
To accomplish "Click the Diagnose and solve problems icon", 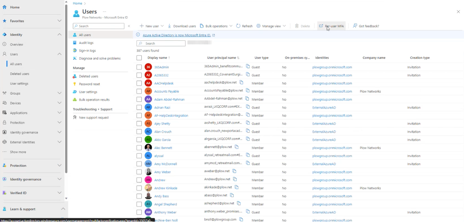I will (75, 58).
